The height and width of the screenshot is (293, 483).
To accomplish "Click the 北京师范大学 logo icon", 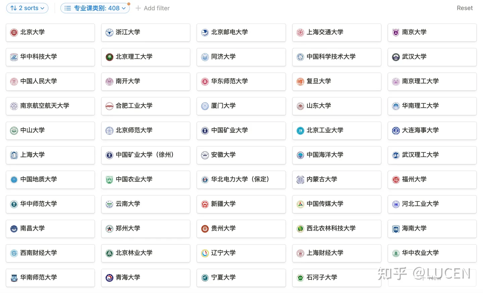I will (109, 131).
